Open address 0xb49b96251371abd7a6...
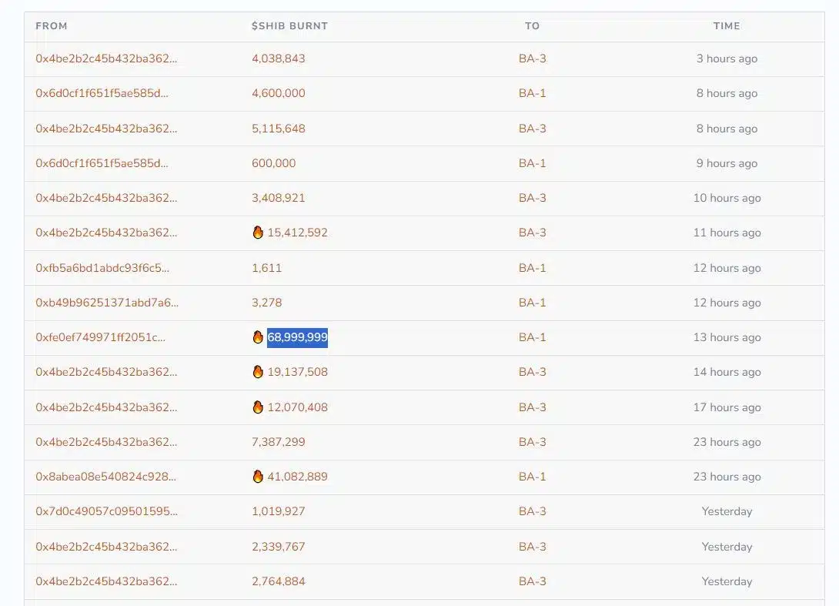 tap(107, 303)
